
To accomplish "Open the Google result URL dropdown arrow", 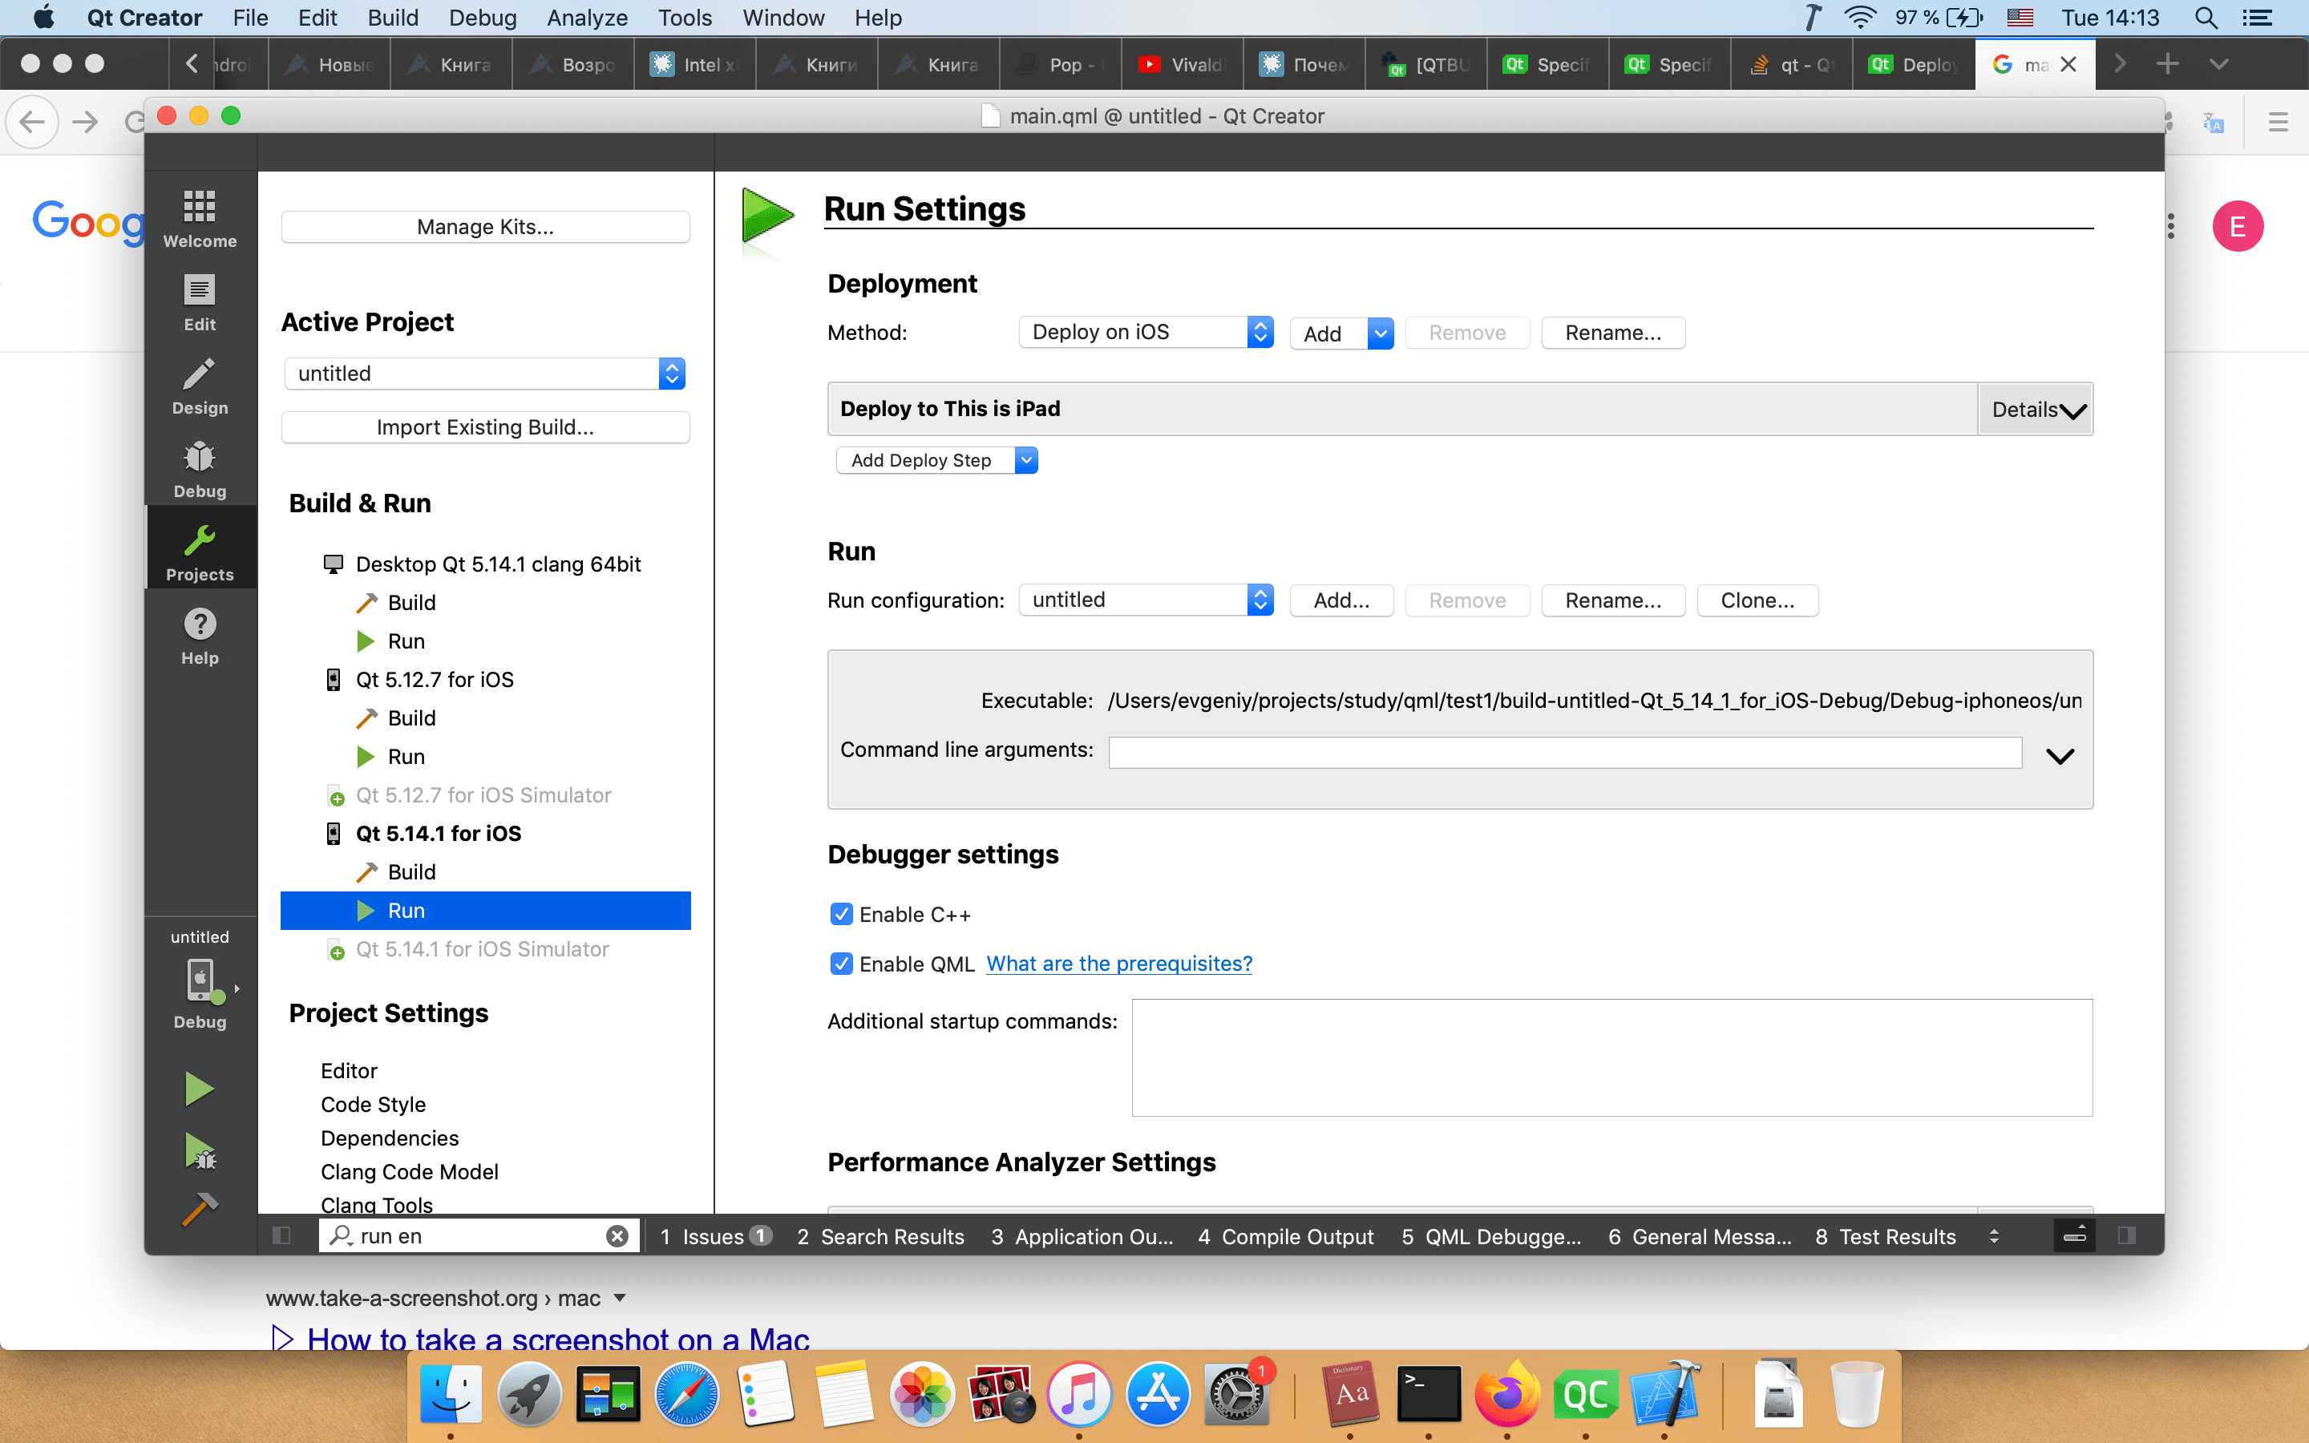I will click(x=621, y=1298).
